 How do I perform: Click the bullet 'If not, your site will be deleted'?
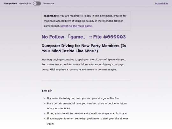pyautogui.click(x=87, y=113)
